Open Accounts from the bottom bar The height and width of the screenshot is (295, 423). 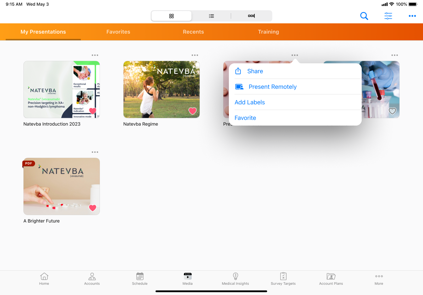[x=92, y=279]
